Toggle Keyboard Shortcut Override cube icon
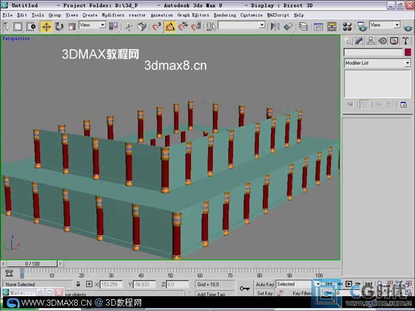The width and height of the screenshot is (415, 311). click(142, 27)
